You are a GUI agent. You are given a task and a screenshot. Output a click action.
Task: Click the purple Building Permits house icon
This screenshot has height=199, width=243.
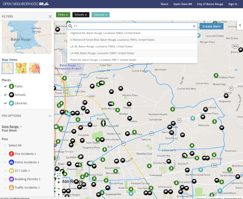click(11, 179)
